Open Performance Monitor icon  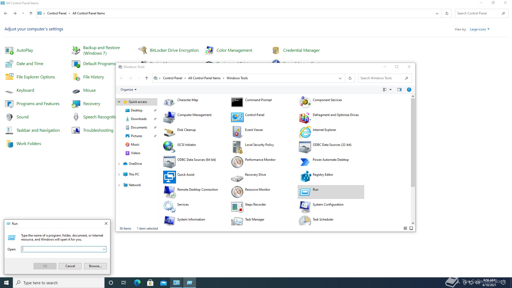237,162
